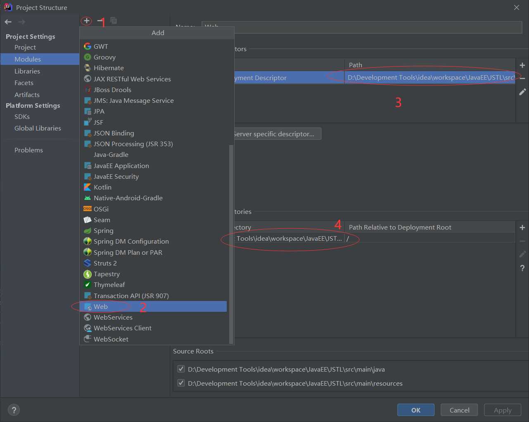529x422 pixels.
Task: Click the Apply button
Action: pyautogui.click(x=503, y=410)
